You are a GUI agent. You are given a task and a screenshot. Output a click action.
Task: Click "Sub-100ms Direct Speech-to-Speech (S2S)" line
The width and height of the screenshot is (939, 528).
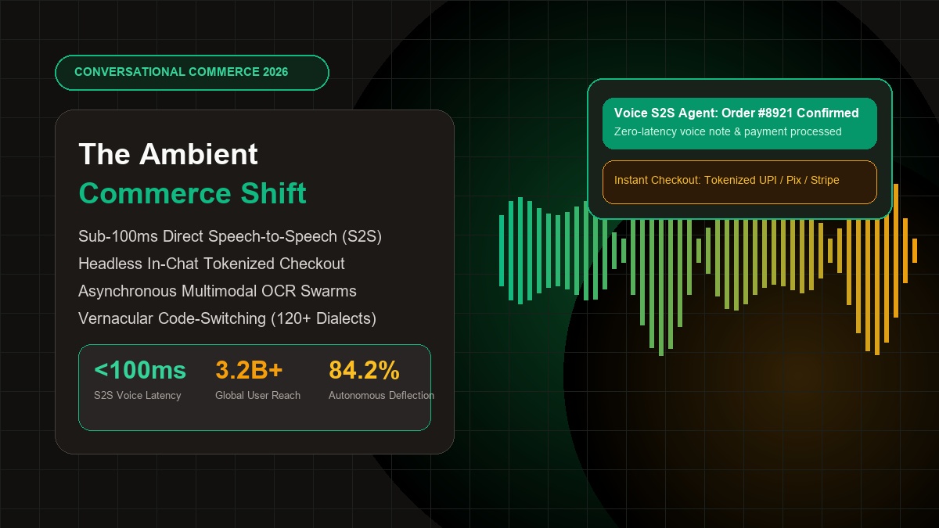[230, 236]
